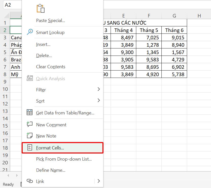Expand the Filter submenu chevron

pos(99,90)
